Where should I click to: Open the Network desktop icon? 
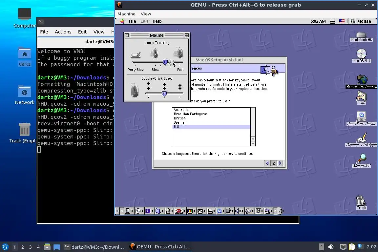[x=25, y=95]
